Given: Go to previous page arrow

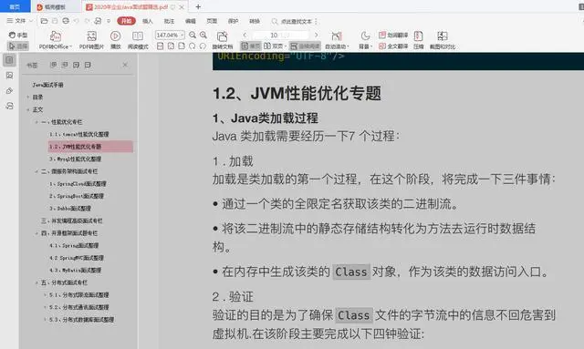Looking at the screenshot, I should (x=245, y=35).
